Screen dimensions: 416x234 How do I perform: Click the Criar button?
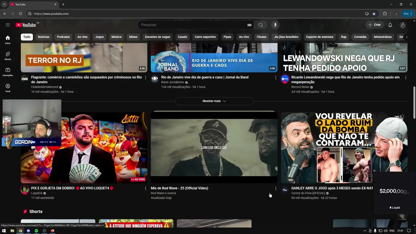374,25
